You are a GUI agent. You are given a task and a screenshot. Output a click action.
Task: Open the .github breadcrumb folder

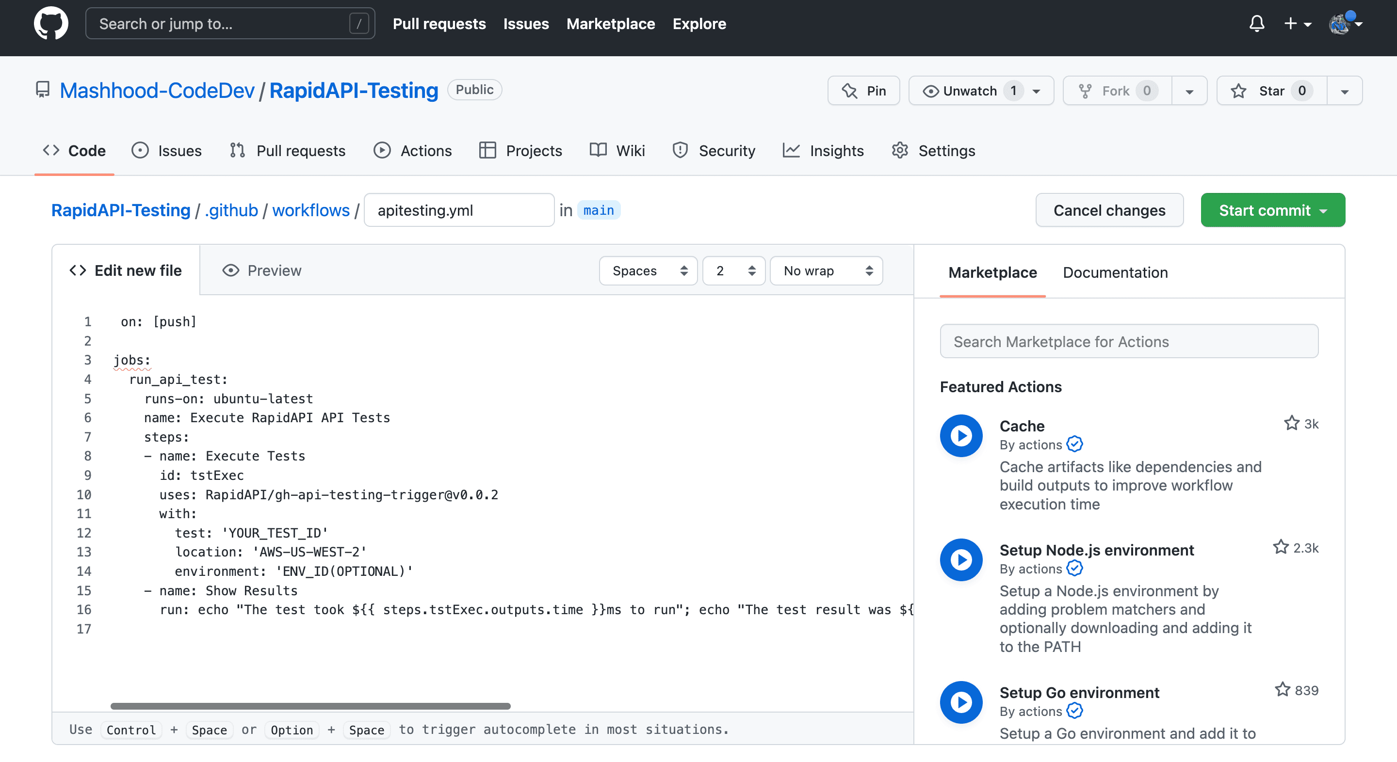click(x=231, y=210)
